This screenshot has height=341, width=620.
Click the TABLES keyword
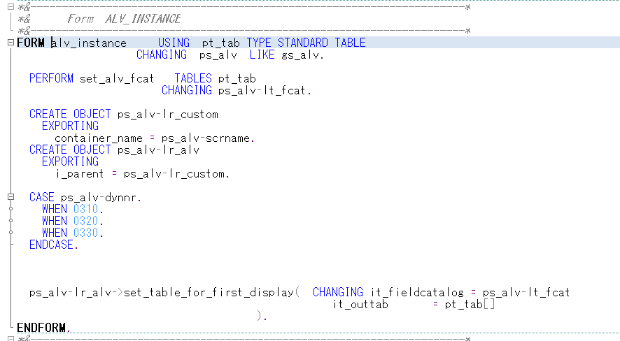click(x=193, y=78)
